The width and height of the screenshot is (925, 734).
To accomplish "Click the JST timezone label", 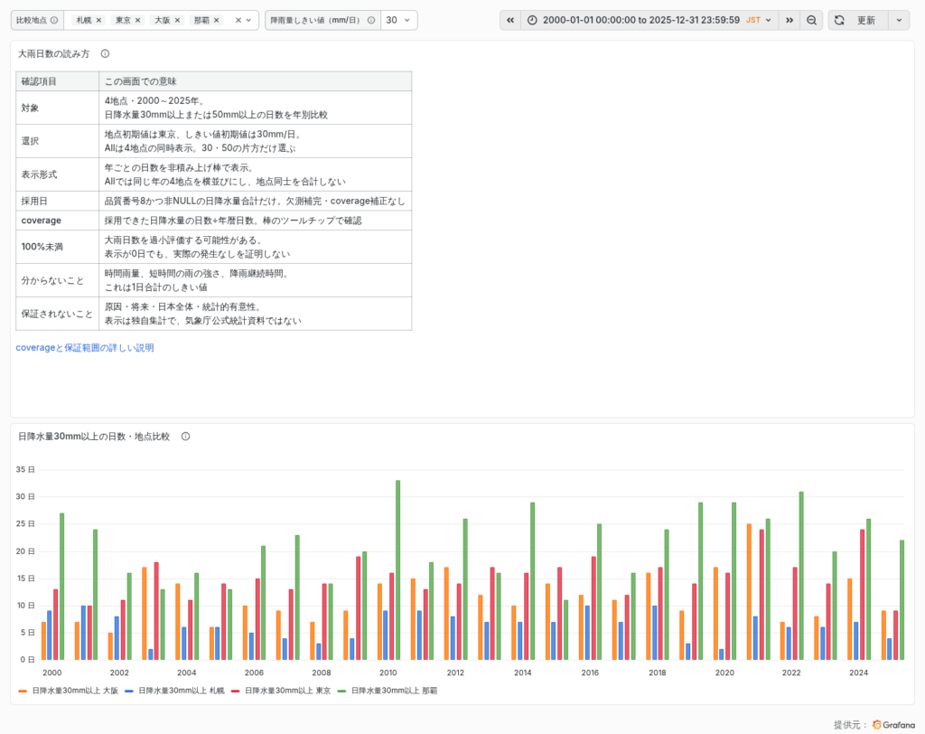I will click(x=753, y=20).
